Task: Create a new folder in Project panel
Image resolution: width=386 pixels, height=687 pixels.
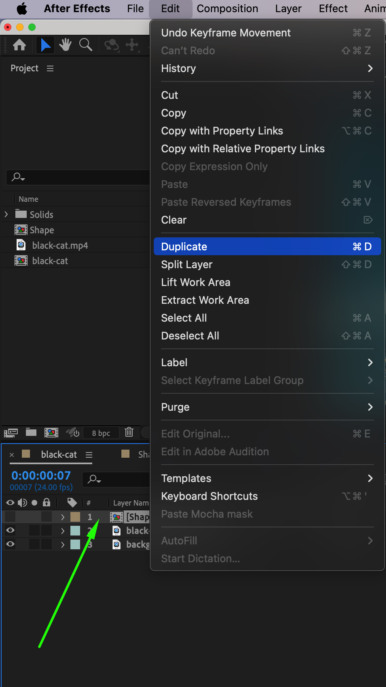Action: click(31, 433)
